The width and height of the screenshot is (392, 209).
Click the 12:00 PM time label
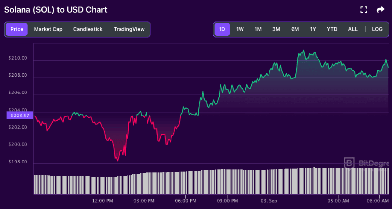(102, 201)
